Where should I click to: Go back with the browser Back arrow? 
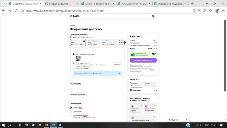(x=4, y=11)
